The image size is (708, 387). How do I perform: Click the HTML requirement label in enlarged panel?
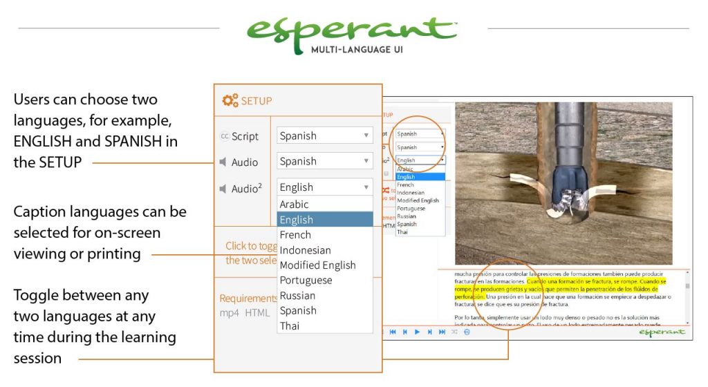[257, 312]
